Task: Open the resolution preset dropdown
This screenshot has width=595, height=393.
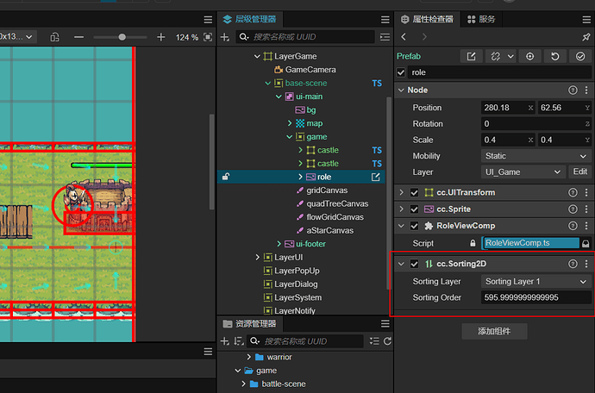Action: point(18,37)
